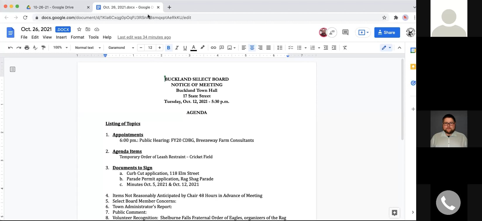The image size is (482, 221).
Task: Open the 'Last edit was 34 minutes ago' link
Action: click(144, 37)
